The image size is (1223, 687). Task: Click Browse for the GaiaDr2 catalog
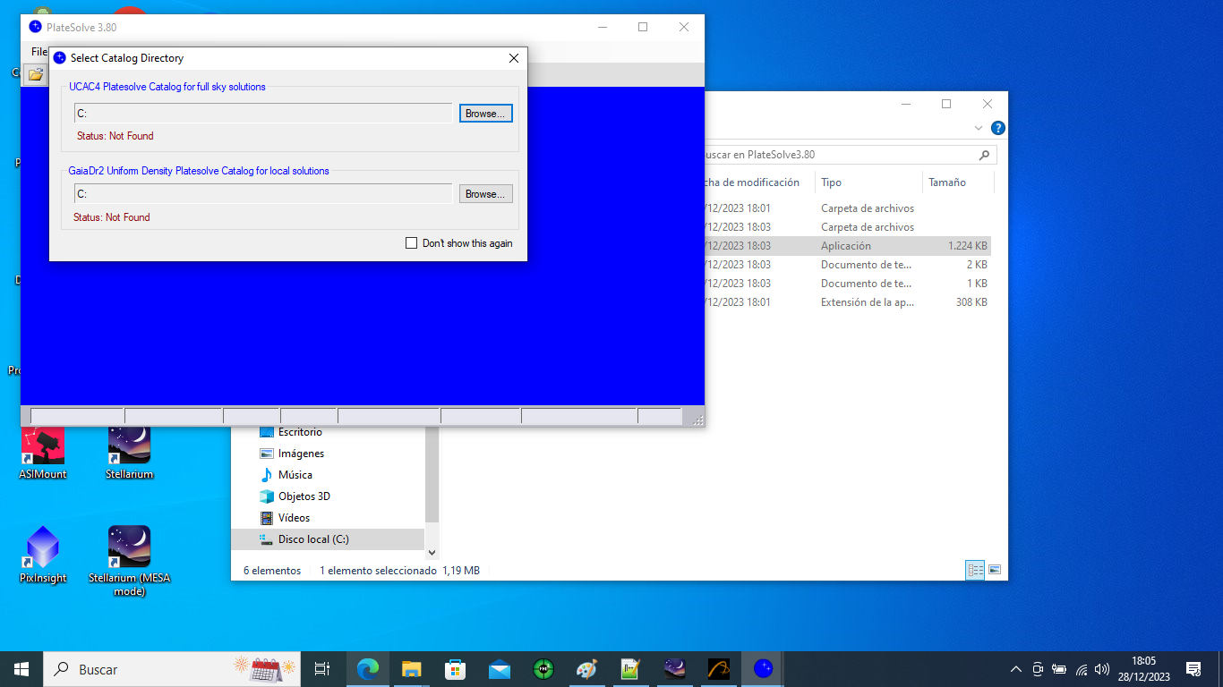(486, 193)
